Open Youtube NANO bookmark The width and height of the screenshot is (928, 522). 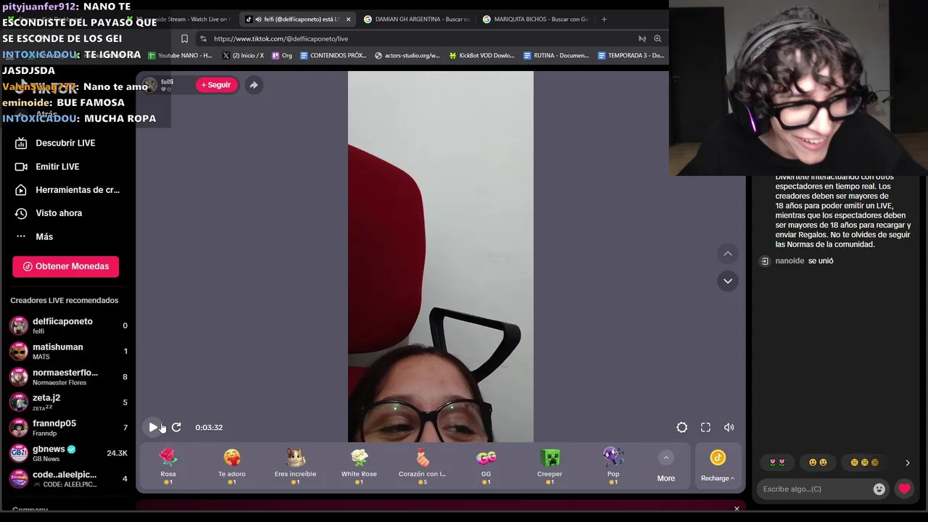coord(180,56)
